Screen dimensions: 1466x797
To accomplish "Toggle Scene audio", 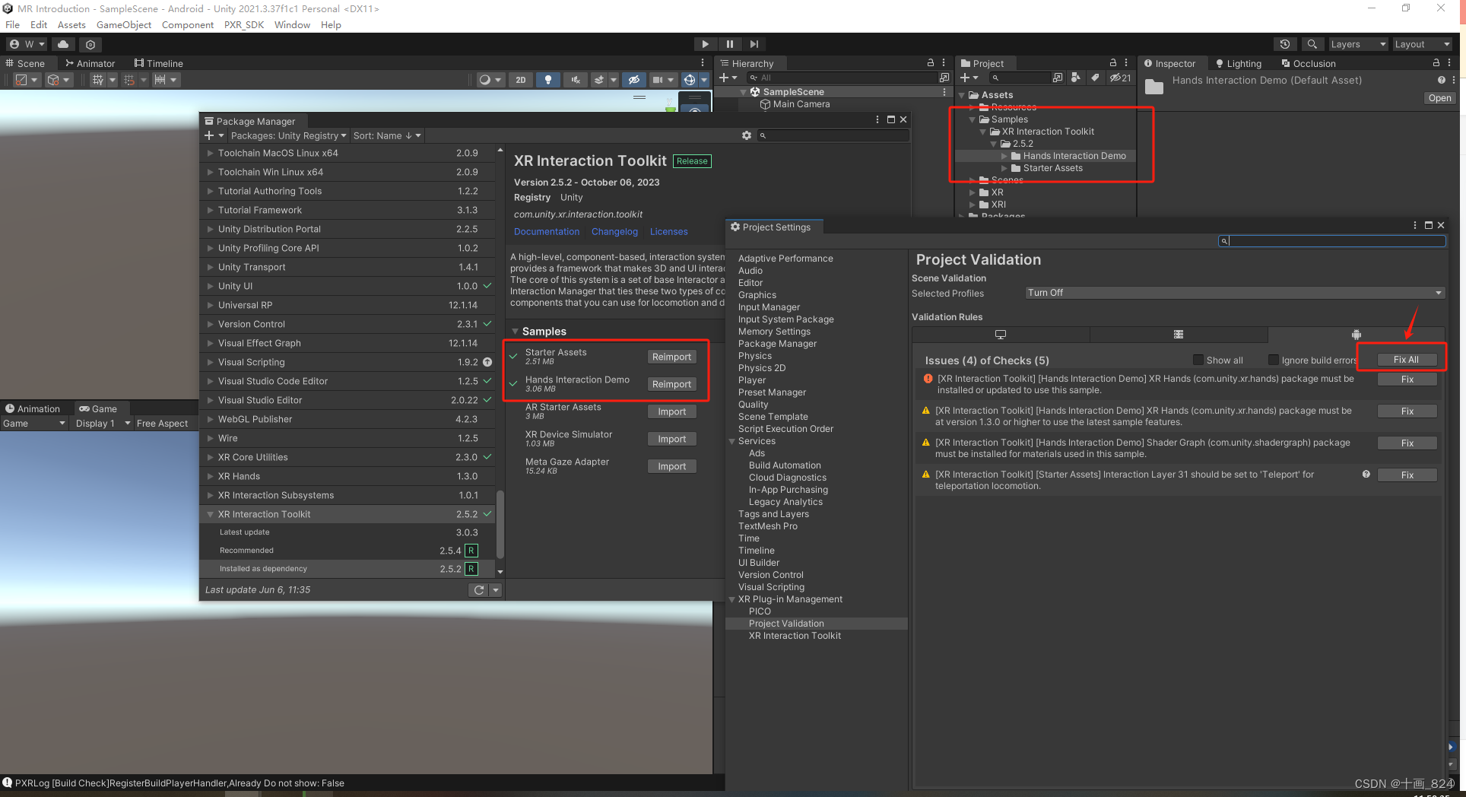I will pyautogui.click(x=576, y=80).
